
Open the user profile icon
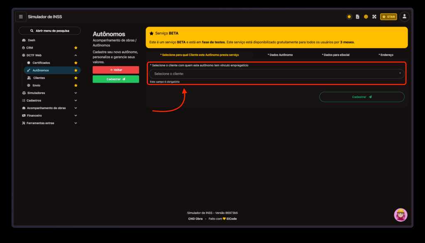tap(404, 17)
